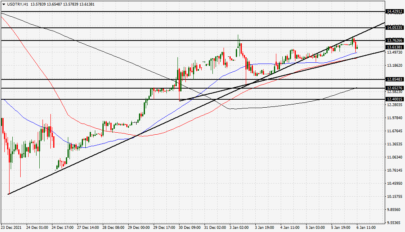
Task: Click the 12.65276 horizontal line price label
Action: (394, 88)
